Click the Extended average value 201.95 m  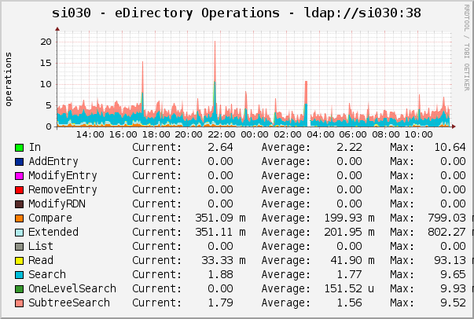[x=350, y=232]
